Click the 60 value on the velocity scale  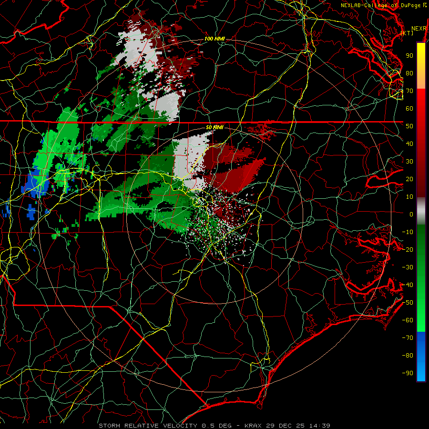click(x=409, y=108)
